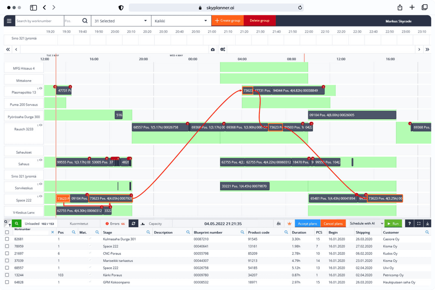Open the 31 Selected dropdown
The height and width of the screenshot is (290, 435).
(x=121, y=21)
